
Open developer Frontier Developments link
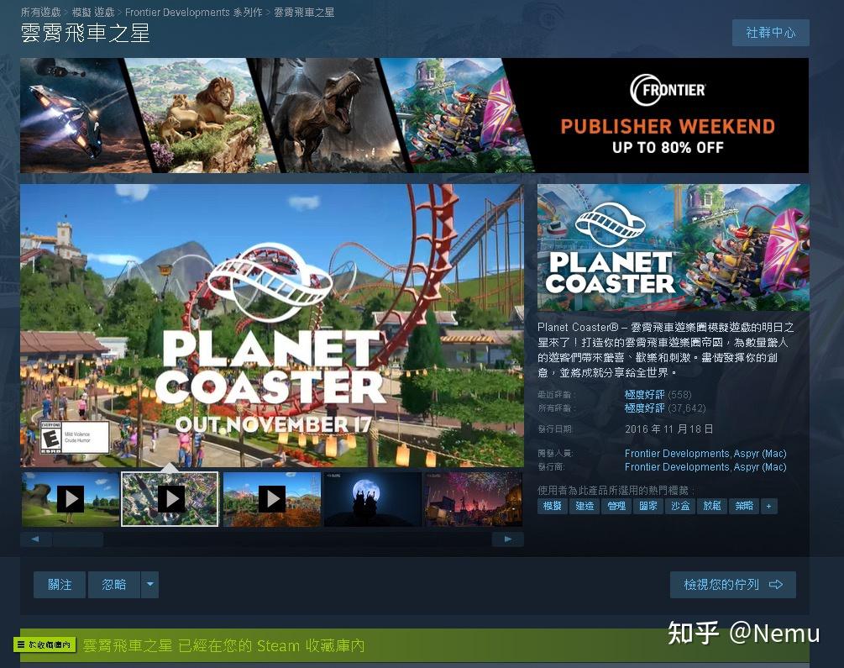pyautogui.click(x=677, y=454)
